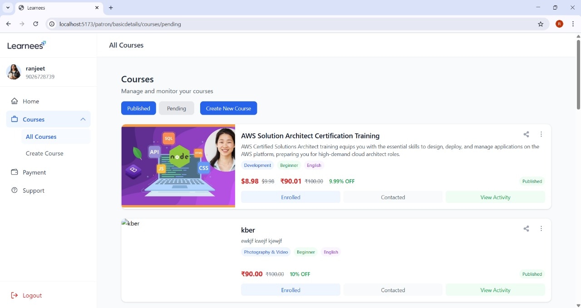Open the browser tab search dropdown

pos(8,8)
